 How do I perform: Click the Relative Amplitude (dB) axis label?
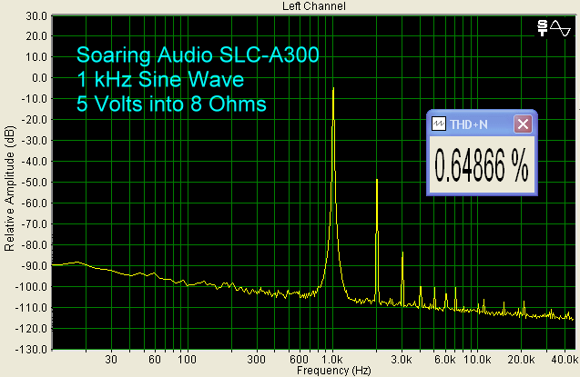9,189
